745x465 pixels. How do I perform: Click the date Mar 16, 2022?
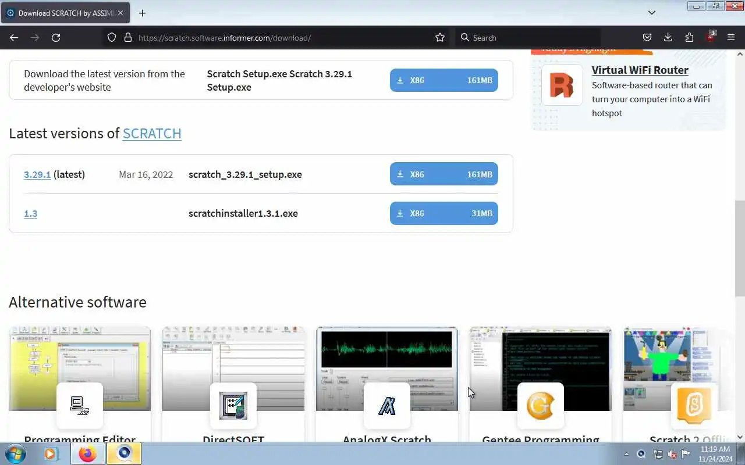coord(146,174)
